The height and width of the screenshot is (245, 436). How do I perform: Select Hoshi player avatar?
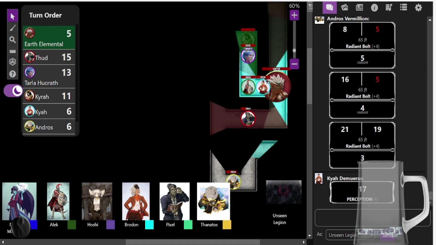97,201
